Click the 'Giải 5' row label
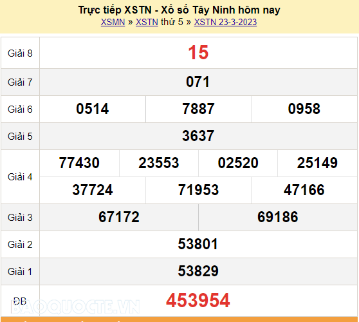 tap(20, 137)
